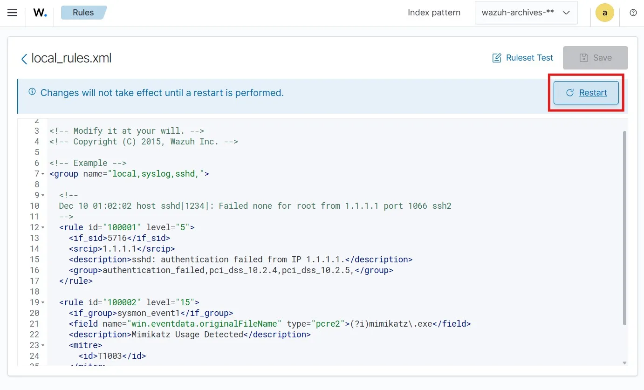
Task: Click the user avatar 'a'
Action: pos(604,13)
